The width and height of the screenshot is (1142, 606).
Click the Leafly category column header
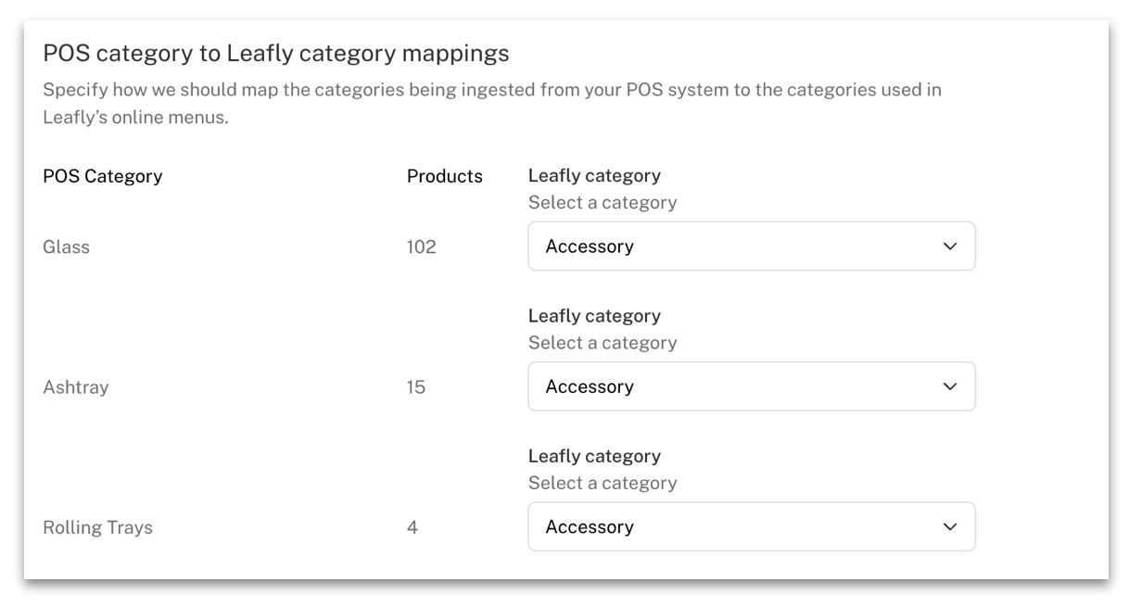pos(594,175)
